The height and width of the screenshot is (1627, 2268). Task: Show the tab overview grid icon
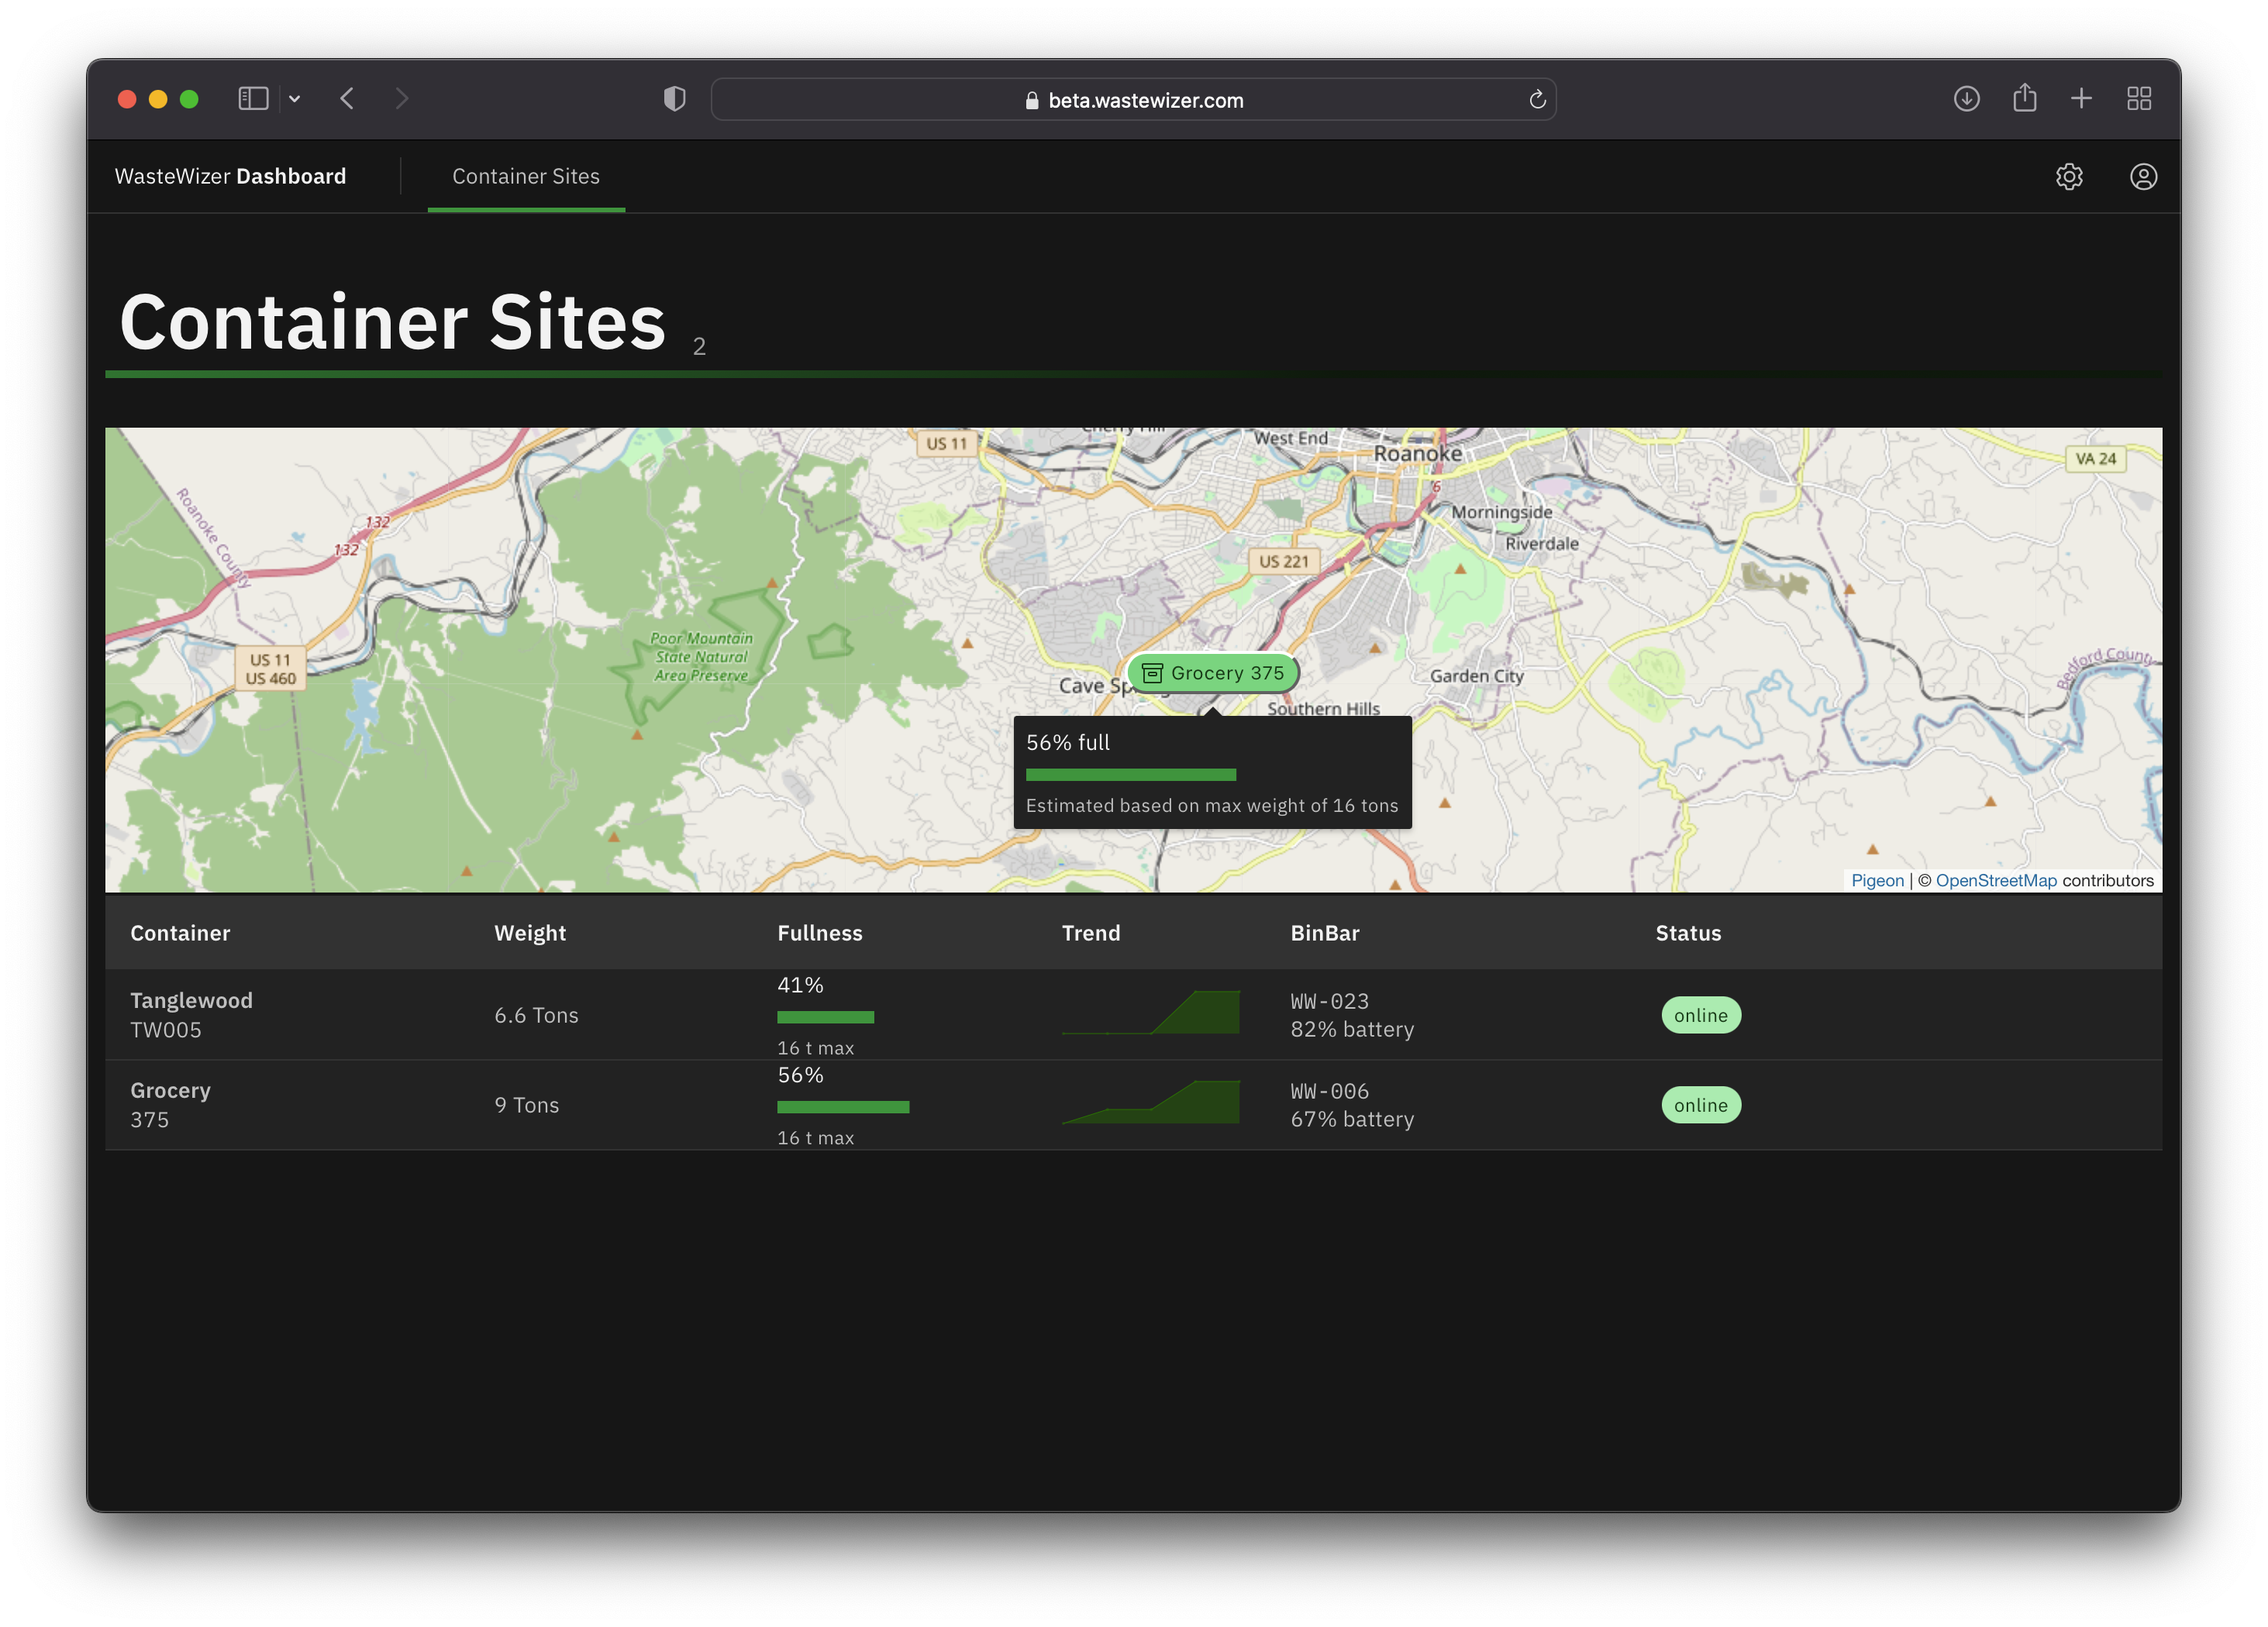coord(2139,99)
